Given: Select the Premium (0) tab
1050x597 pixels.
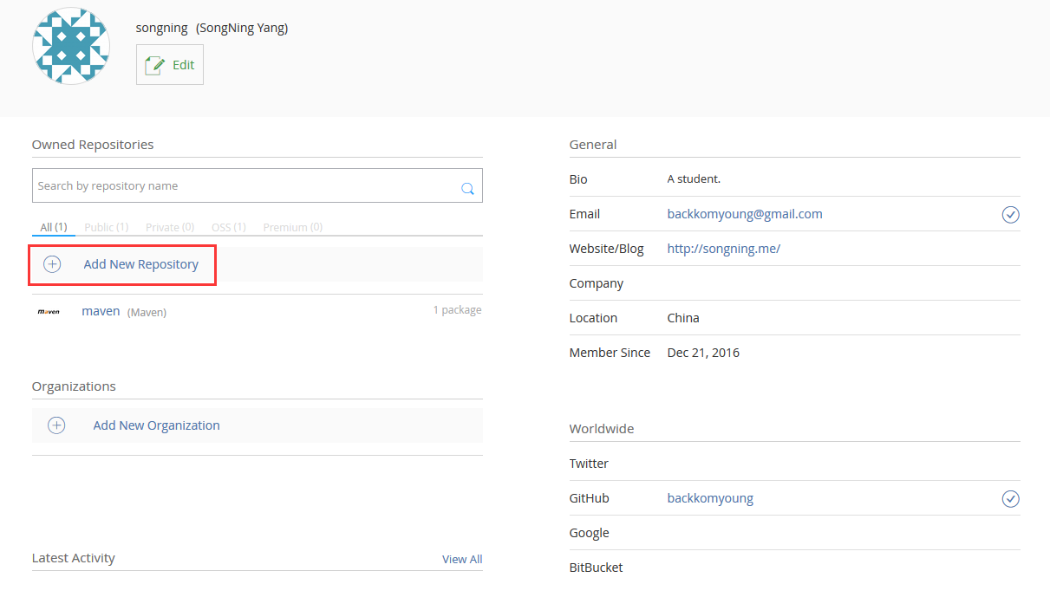Looking at the screenshot, I should tap(293, 227).
